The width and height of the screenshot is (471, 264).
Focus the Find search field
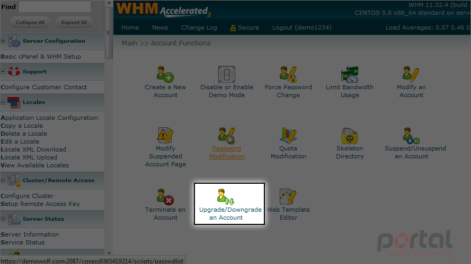pos(55,6)
